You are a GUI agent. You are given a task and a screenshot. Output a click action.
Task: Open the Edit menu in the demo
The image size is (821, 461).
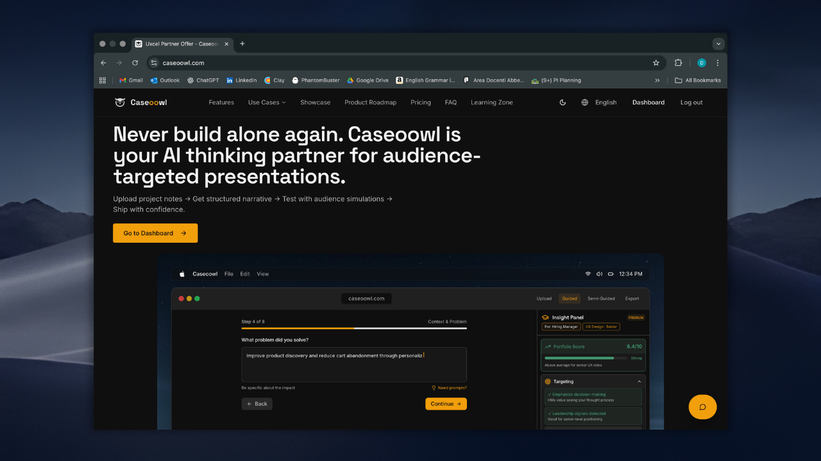(x=245, y=274)
